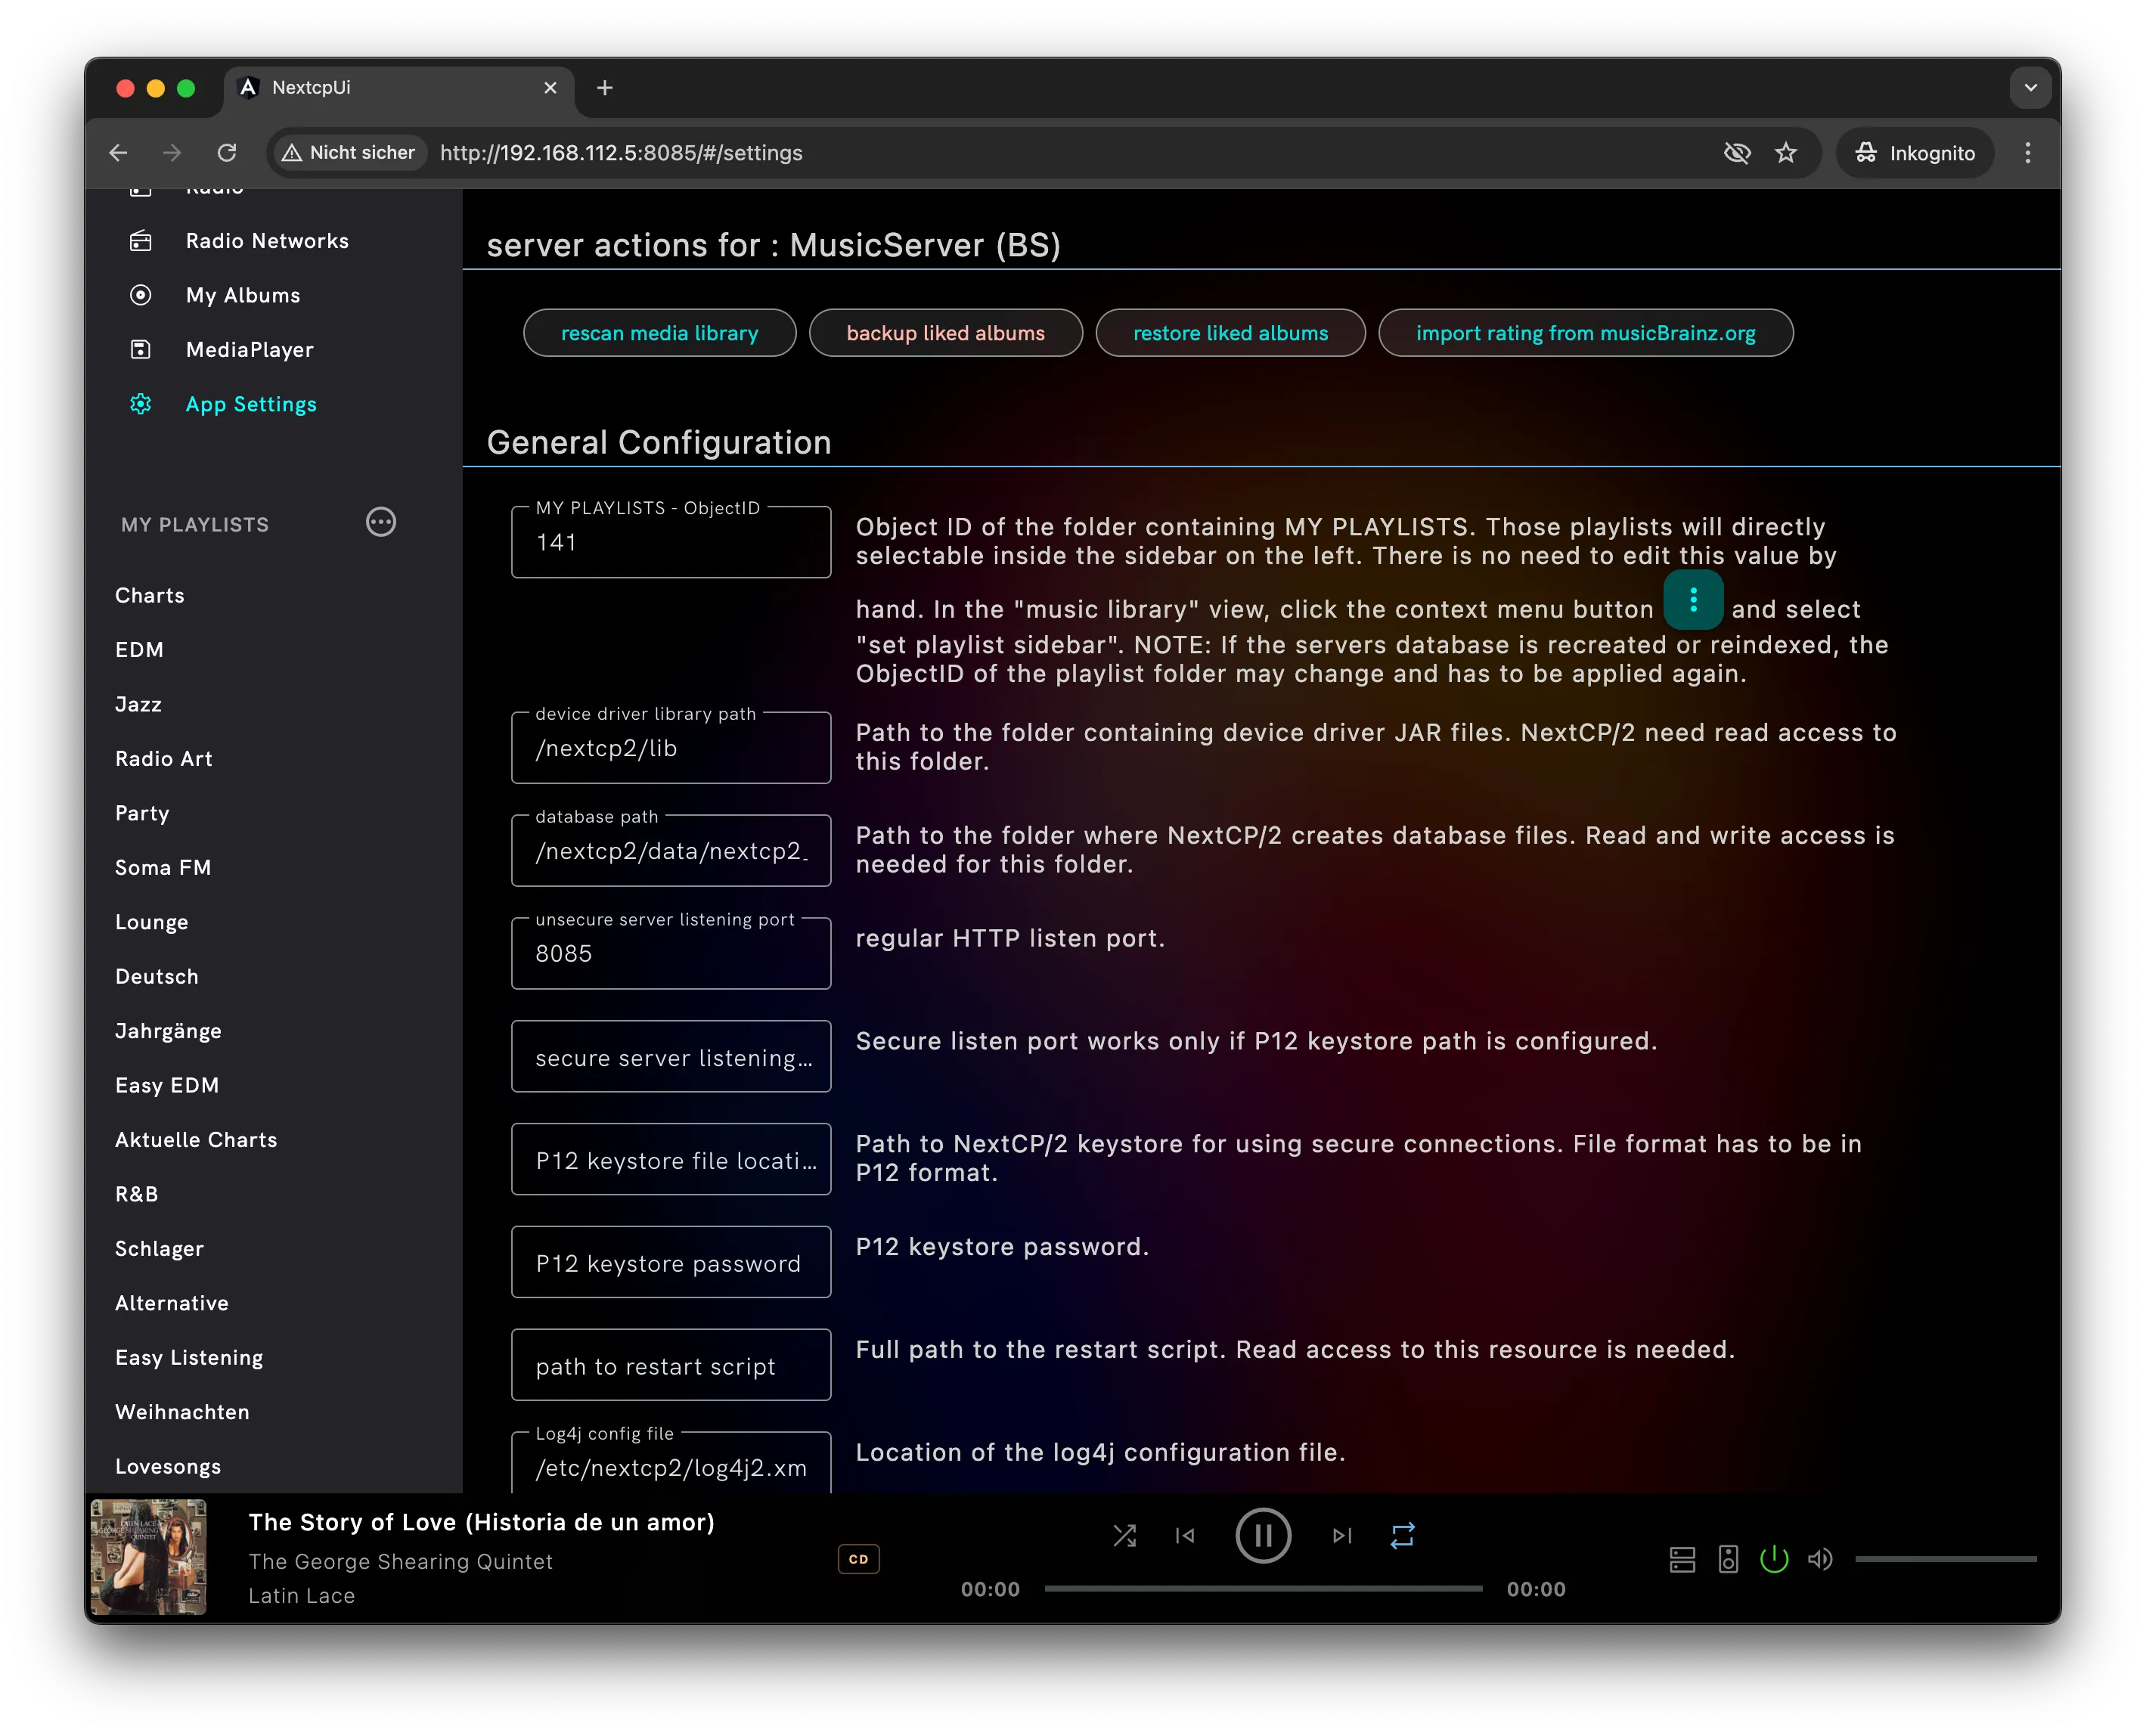Click the CD quality badge
This screenshot has width=2146, height=1736.
pyautogui.click(x=858, y=1559)
